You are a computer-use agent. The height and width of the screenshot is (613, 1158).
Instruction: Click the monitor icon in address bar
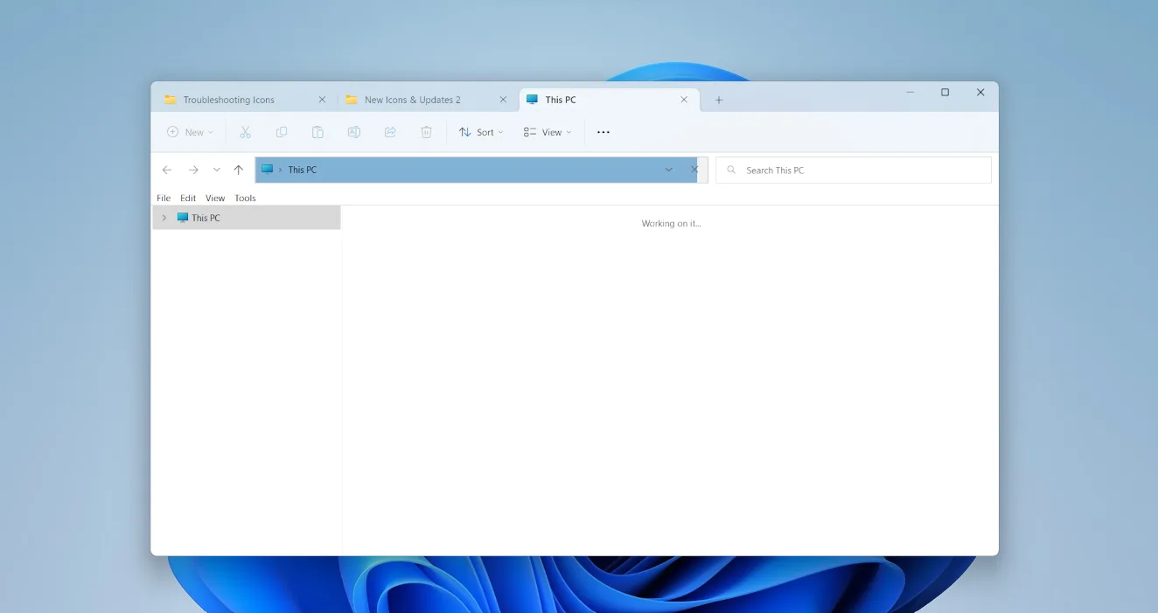(268, 170)
